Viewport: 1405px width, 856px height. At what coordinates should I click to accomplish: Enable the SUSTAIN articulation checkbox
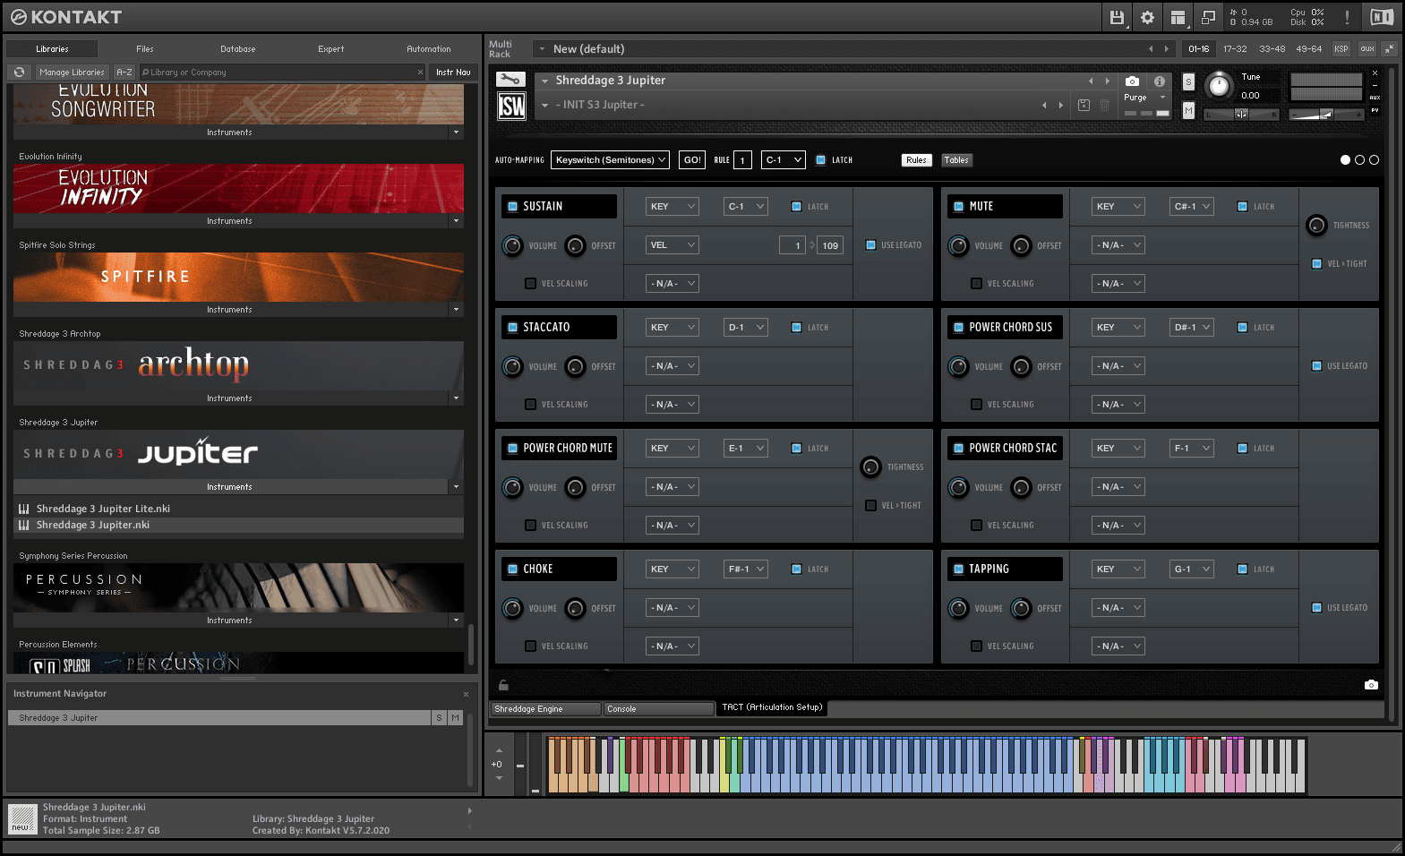click(513, 206)
